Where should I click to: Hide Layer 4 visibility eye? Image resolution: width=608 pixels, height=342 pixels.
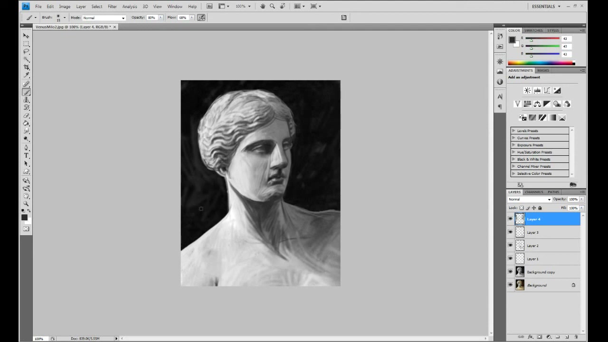pos(511,219)
